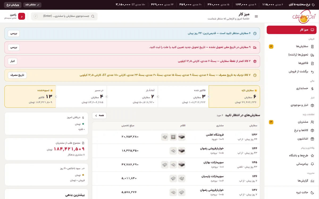Select the در مسیر stage card
Viewport: 319px width, 199px height.
pos(81,97)
